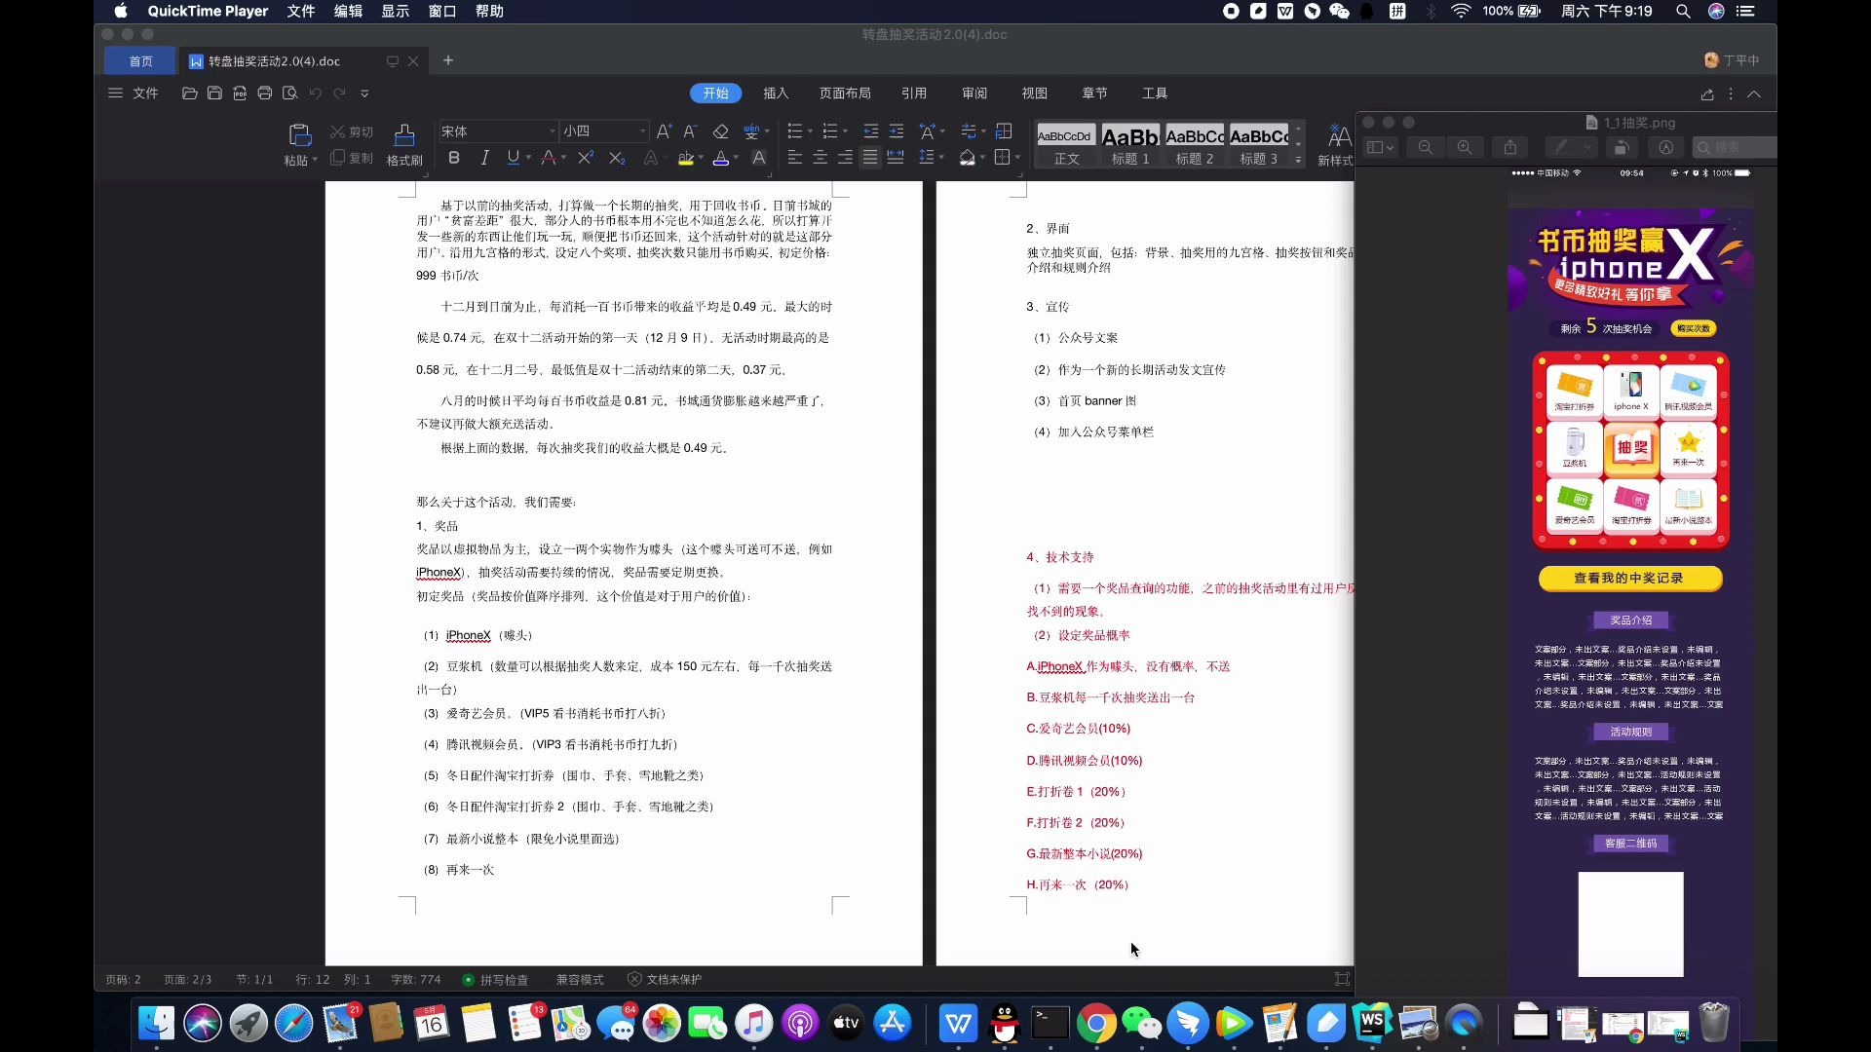Click the text effects A icon
This screenshot has height=1052, width=1871.
(x=650, y=158)
